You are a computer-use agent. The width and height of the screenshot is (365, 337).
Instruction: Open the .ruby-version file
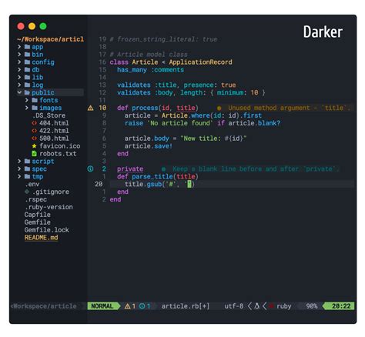[x=49, y=207]
